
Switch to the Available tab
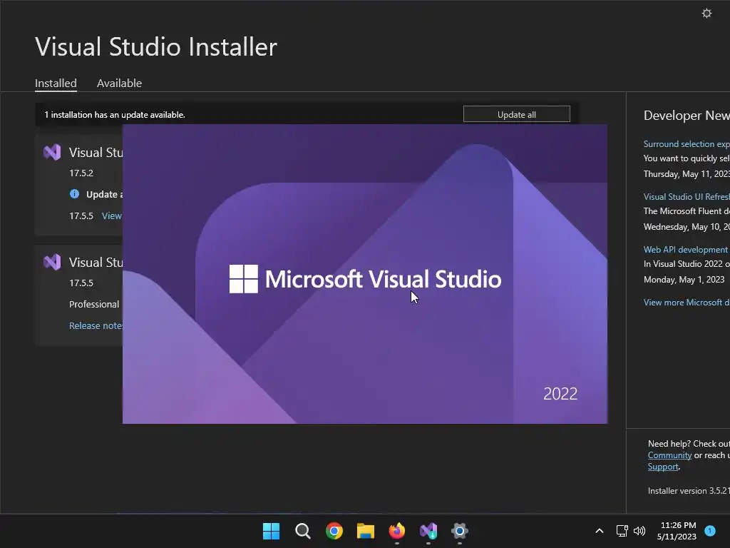[x=119, y=83]
